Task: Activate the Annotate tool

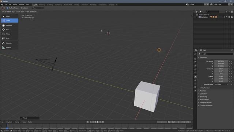Action: coord(10,43)
